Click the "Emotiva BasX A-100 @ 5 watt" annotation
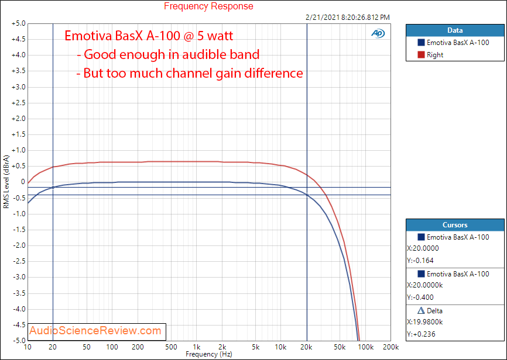Viewport: 507px width, 360px height. [149, 35]
